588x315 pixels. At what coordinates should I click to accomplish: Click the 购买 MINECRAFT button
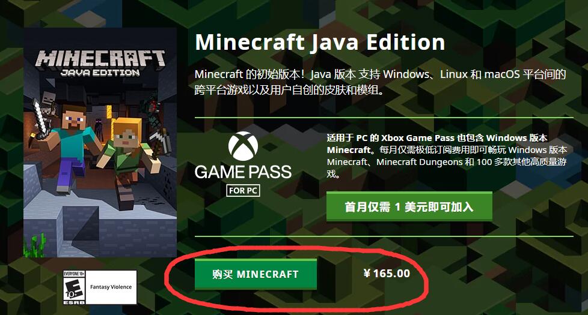tap(256, 274)
